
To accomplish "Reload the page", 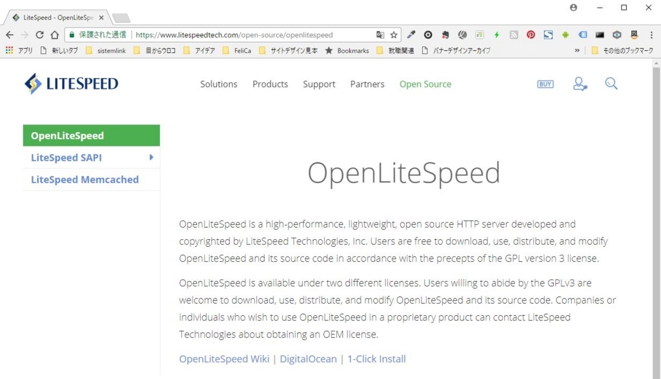I will pyautogui.click(x=39, y=35).
